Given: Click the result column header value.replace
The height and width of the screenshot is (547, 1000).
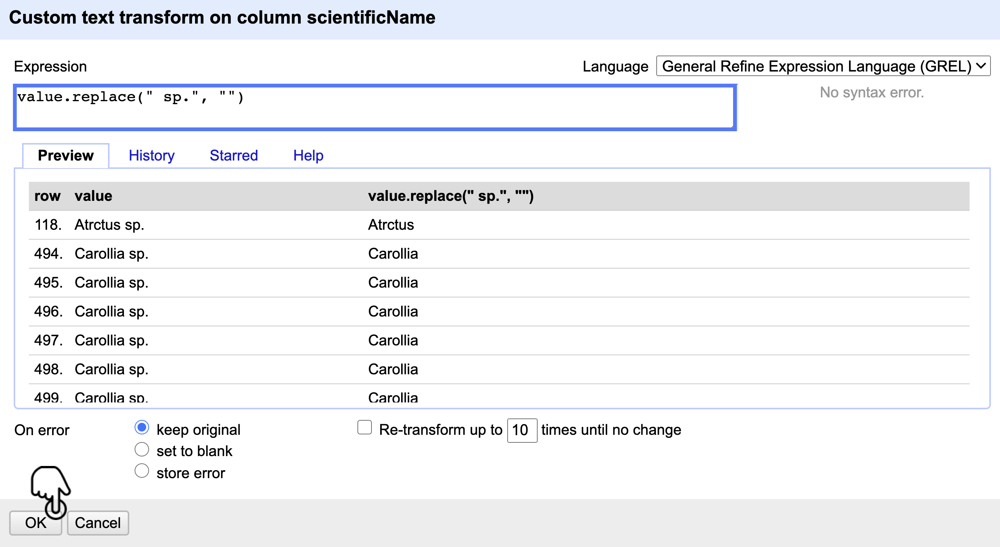Looking at the screenshot, I should 451,196.
